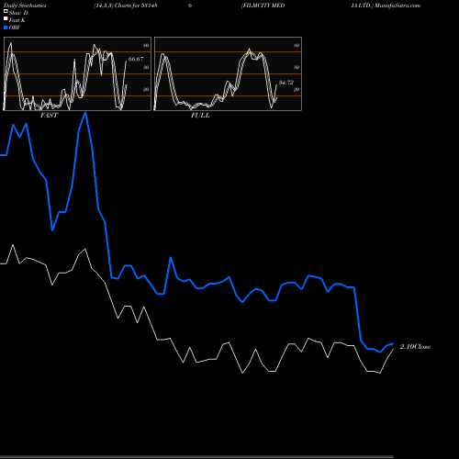Screen dimensions: 459x459
Task: Click the FAST chart label
Action: pyautogui.click(x=49, y=116)
